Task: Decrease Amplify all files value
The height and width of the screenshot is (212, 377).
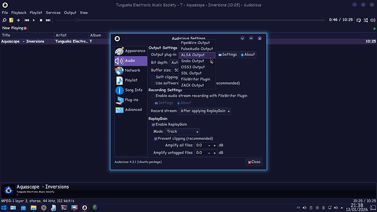Action: (209, 146)
